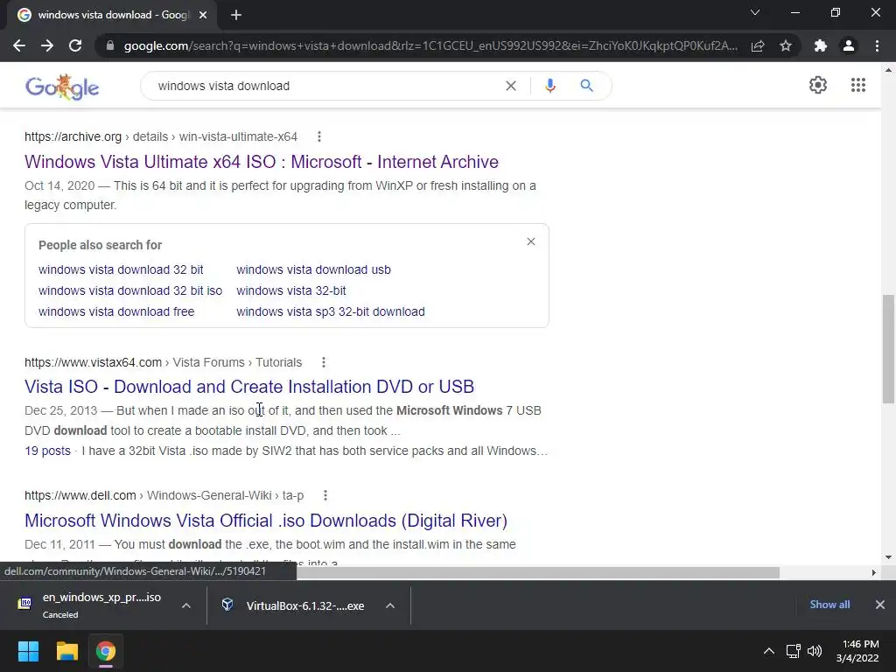Viewport: 896px width, 672px height.
Task: Go back to the previous page
Action: 19,45
